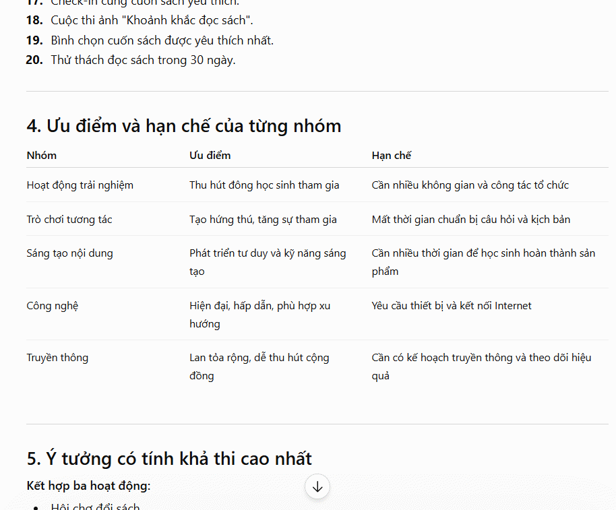616x510 pixels.
Task: Click the bold text 'Kết hợp ba hoạt động:'
Action: click(x=88, y=486)
